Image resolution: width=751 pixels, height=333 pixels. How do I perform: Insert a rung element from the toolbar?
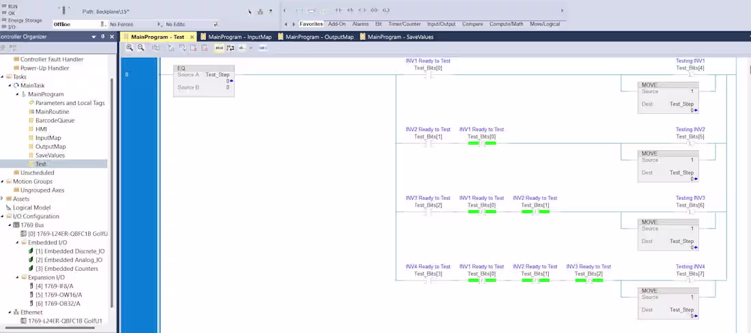tap(300, 10)
